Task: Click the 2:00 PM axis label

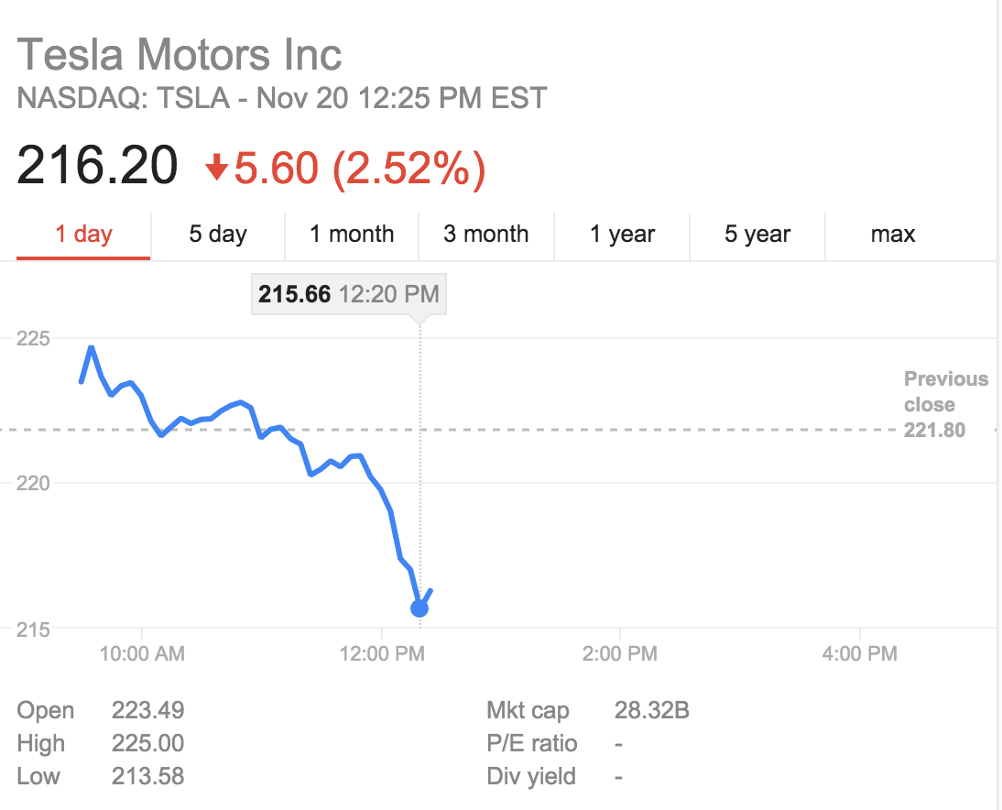Action: 620,654
